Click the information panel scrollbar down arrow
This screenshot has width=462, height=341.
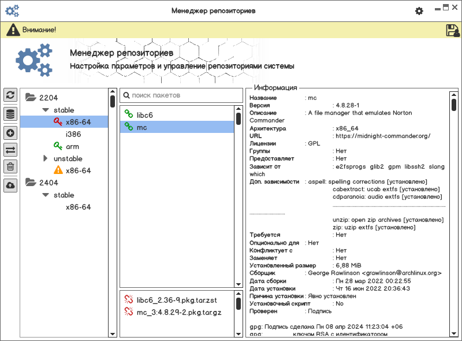click(x=453, y=333)
